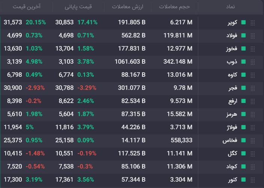The height and width of the screenshot is (188, 264).
Task: Select the 13,704 closing price
Action: click(65, 49)
